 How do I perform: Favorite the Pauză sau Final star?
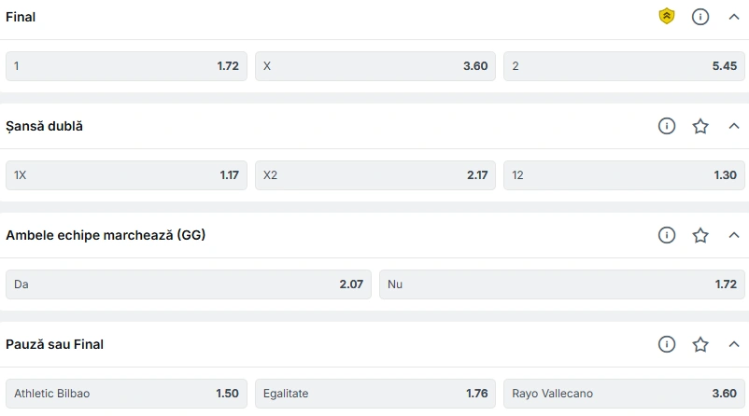click(700, 344)
